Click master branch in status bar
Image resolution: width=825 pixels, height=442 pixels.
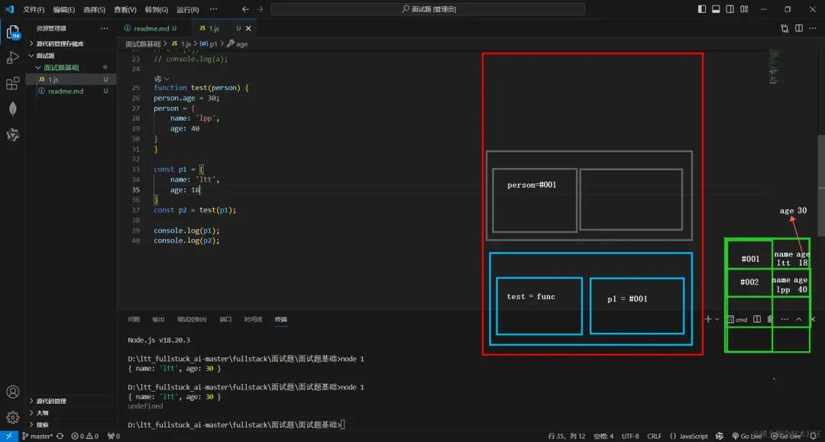pos(37,436)
